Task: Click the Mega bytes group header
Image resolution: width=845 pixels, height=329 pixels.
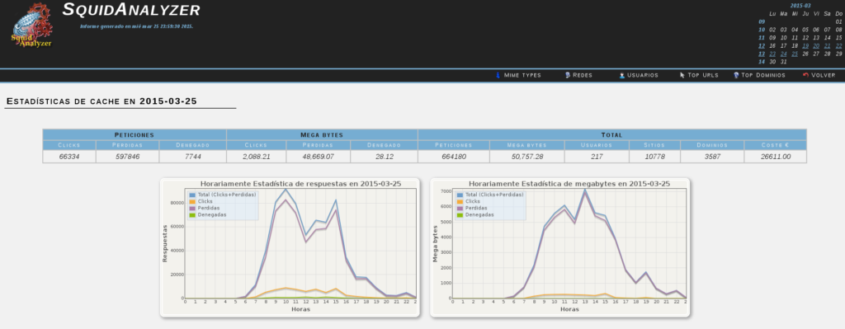Action: tap(323, 134)
